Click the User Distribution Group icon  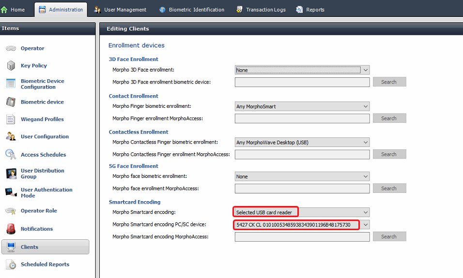(11, 174)
